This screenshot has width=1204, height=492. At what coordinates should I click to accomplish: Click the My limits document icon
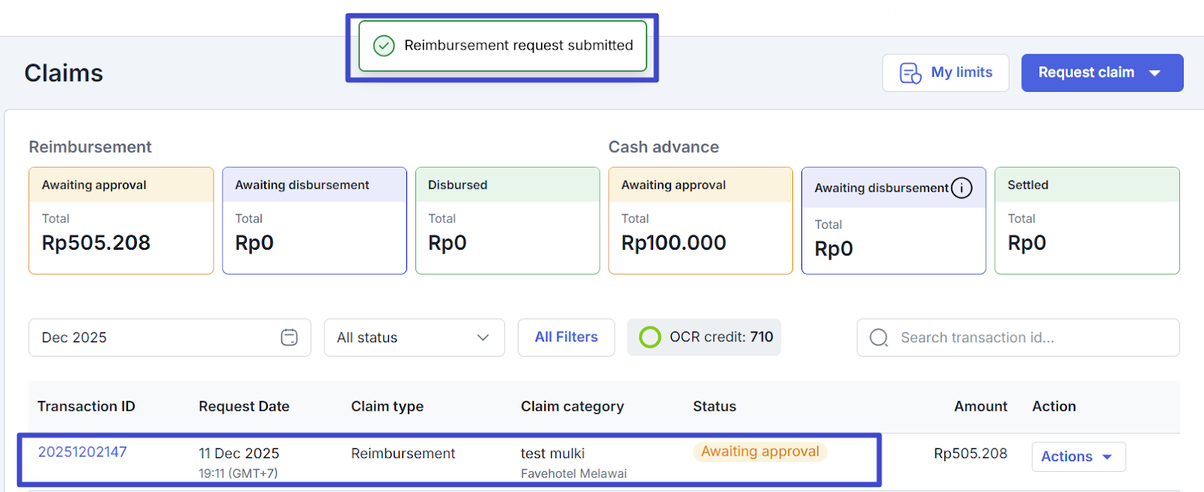coord(910,73)
